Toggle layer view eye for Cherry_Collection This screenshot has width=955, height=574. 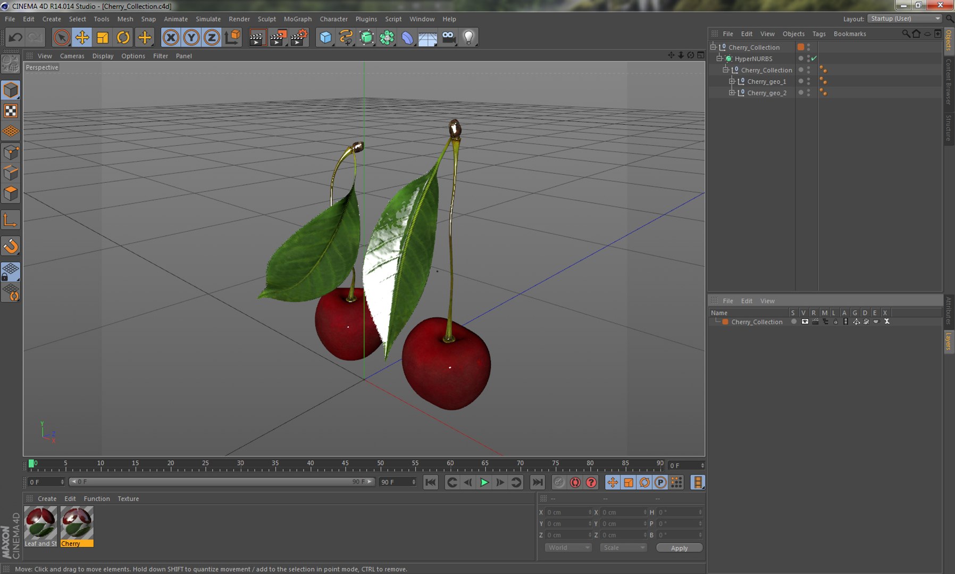click(805, 322)
